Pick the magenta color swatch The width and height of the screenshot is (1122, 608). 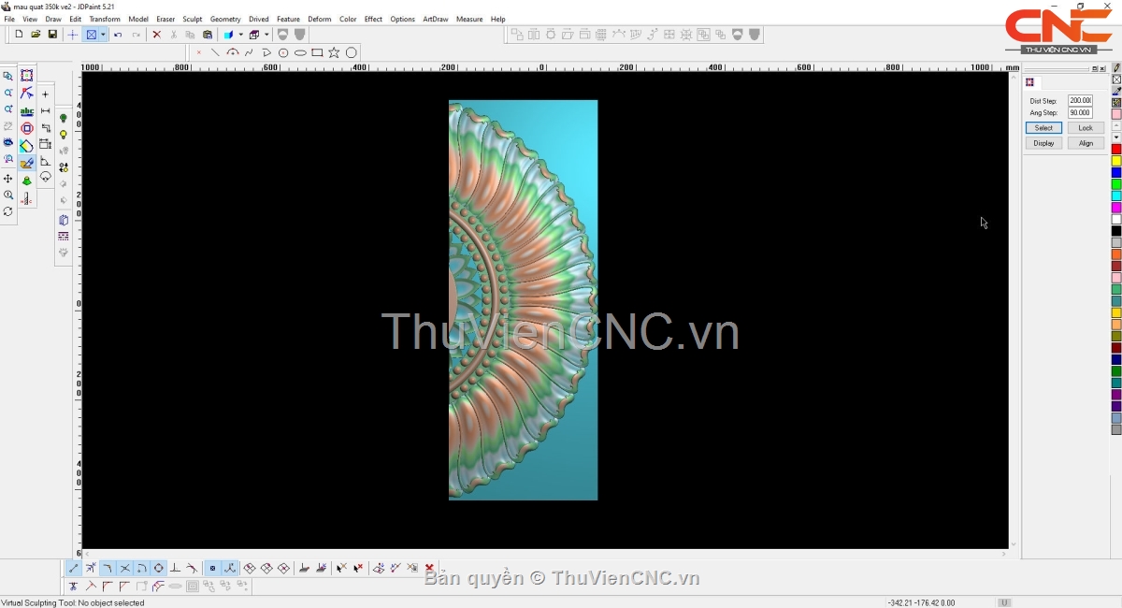(1116, 208)
